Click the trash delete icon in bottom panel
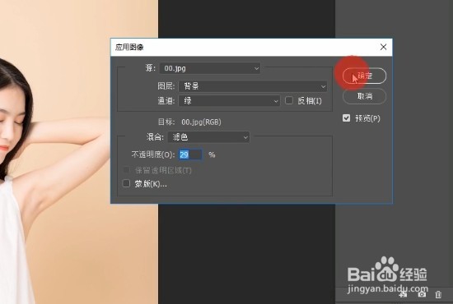Image resolution: width=453 pixels, height=304 pixels. pos(438,294)
